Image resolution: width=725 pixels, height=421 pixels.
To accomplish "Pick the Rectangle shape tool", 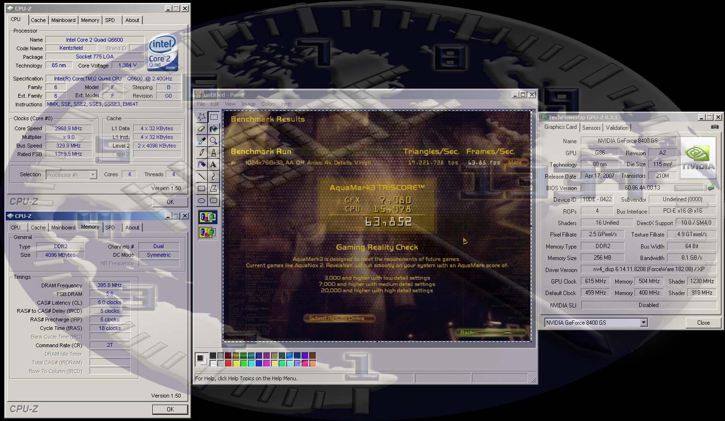I will click(x=202, y=189).
